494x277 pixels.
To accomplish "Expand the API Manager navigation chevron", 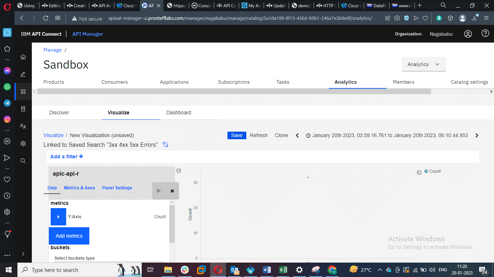I will pos(23,254).
